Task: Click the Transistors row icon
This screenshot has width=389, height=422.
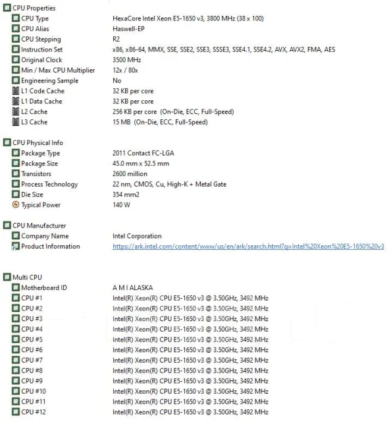Action: (16, 173)
